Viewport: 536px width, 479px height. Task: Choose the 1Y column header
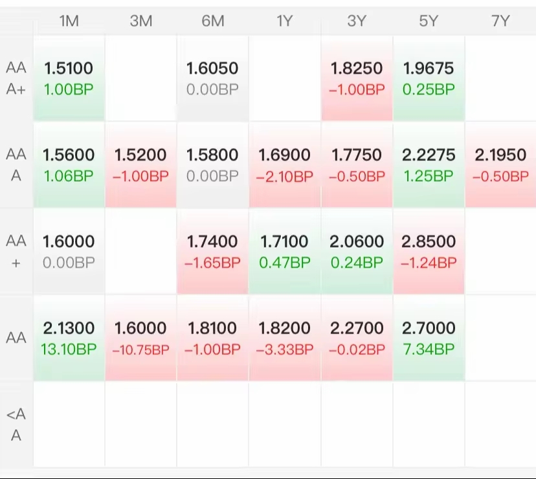(284, 21)
